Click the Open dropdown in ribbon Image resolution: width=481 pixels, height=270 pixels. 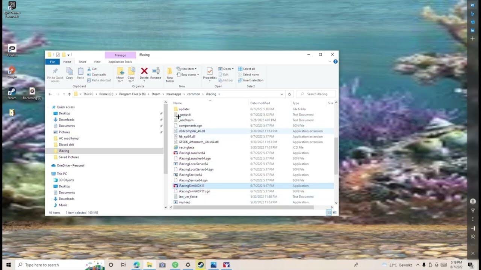226,69
